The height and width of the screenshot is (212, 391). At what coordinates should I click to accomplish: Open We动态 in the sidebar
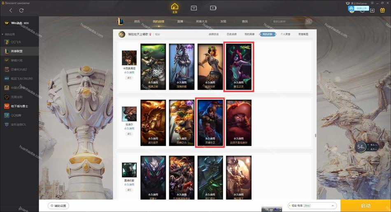[17, 23]
